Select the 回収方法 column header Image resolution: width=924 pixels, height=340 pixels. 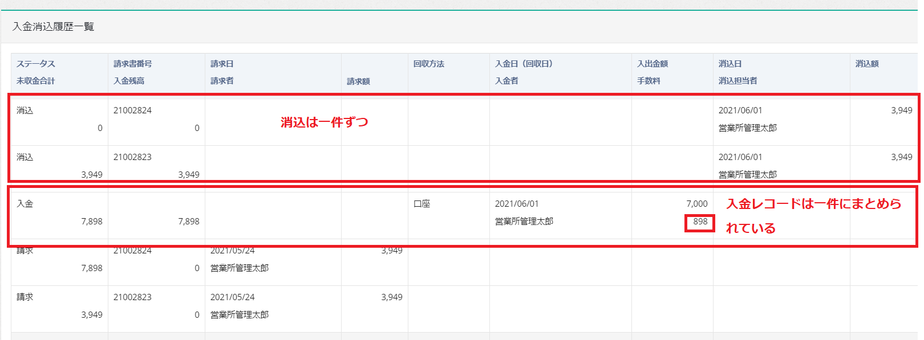(x=428, y=64)
